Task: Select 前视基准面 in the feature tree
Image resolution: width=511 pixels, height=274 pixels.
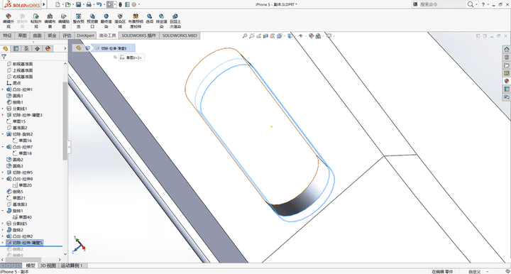Action: click(20, 64)
